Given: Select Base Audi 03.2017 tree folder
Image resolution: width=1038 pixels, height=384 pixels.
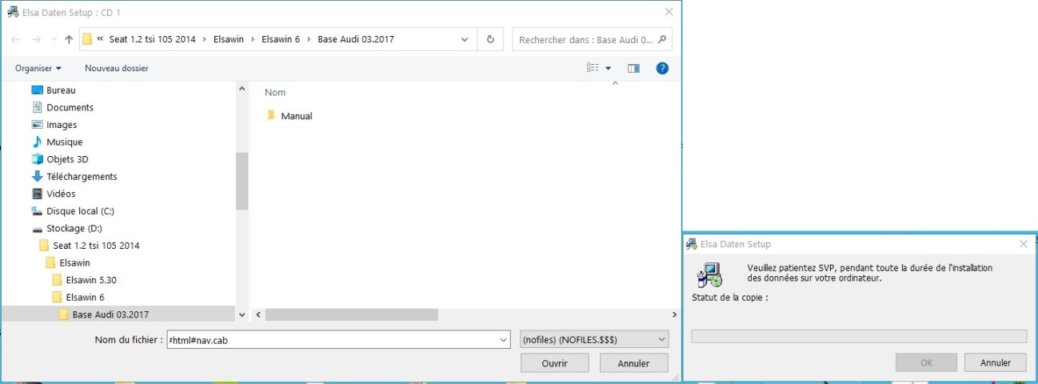Looking at the screenshot, I should (110, 314).
